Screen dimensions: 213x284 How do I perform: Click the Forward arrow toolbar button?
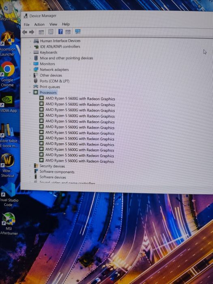pos(32,32)
